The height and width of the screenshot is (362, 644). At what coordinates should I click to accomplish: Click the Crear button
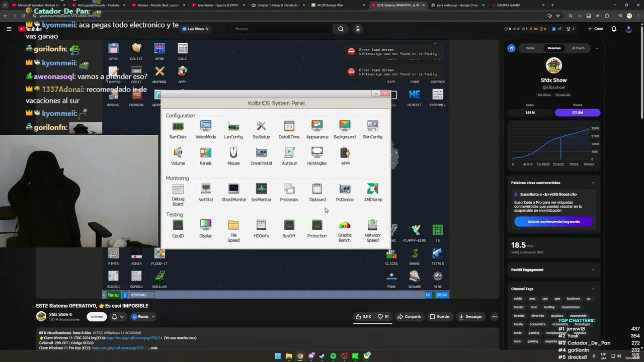(x=595, y=29)
